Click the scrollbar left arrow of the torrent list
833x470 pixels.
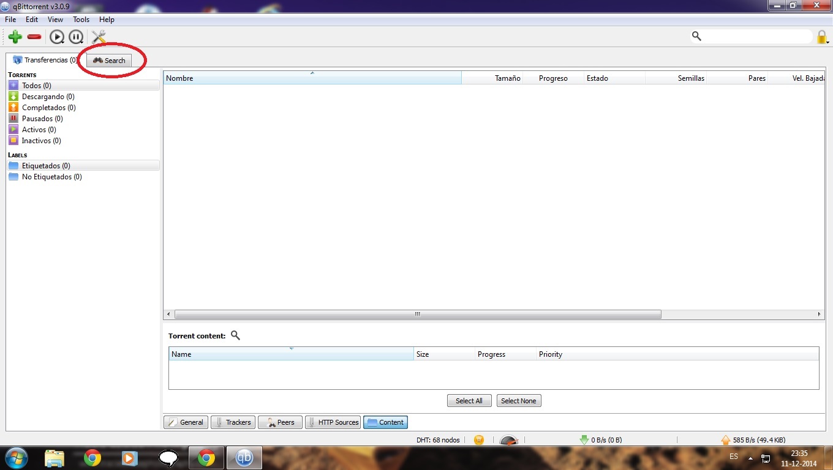point(168,314)
